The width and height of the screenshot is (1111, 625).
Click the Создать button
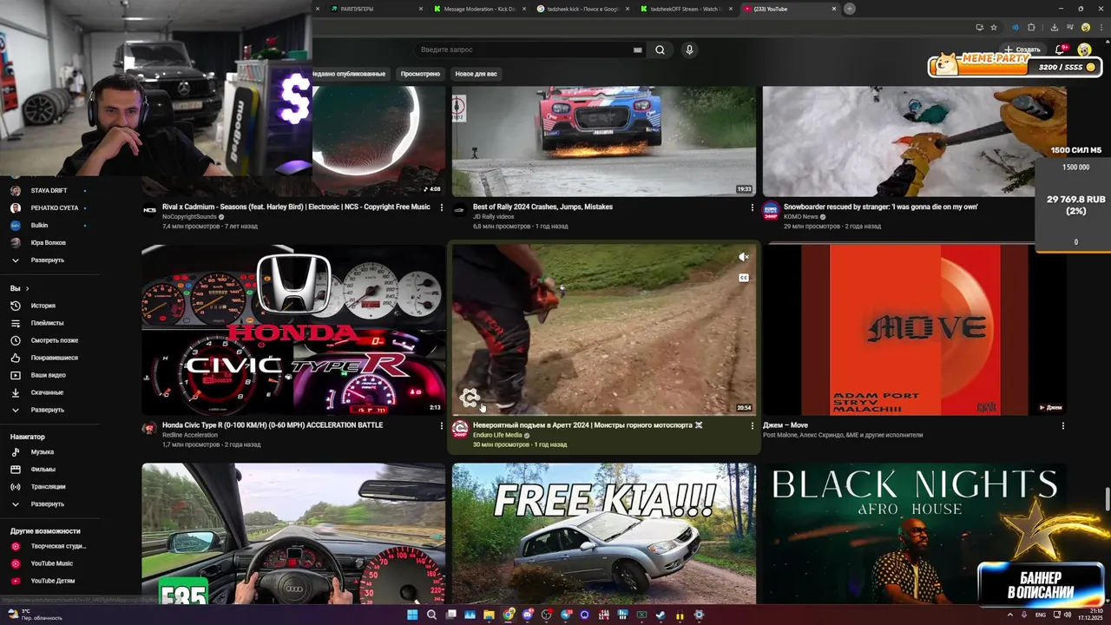coord(1022,49)
